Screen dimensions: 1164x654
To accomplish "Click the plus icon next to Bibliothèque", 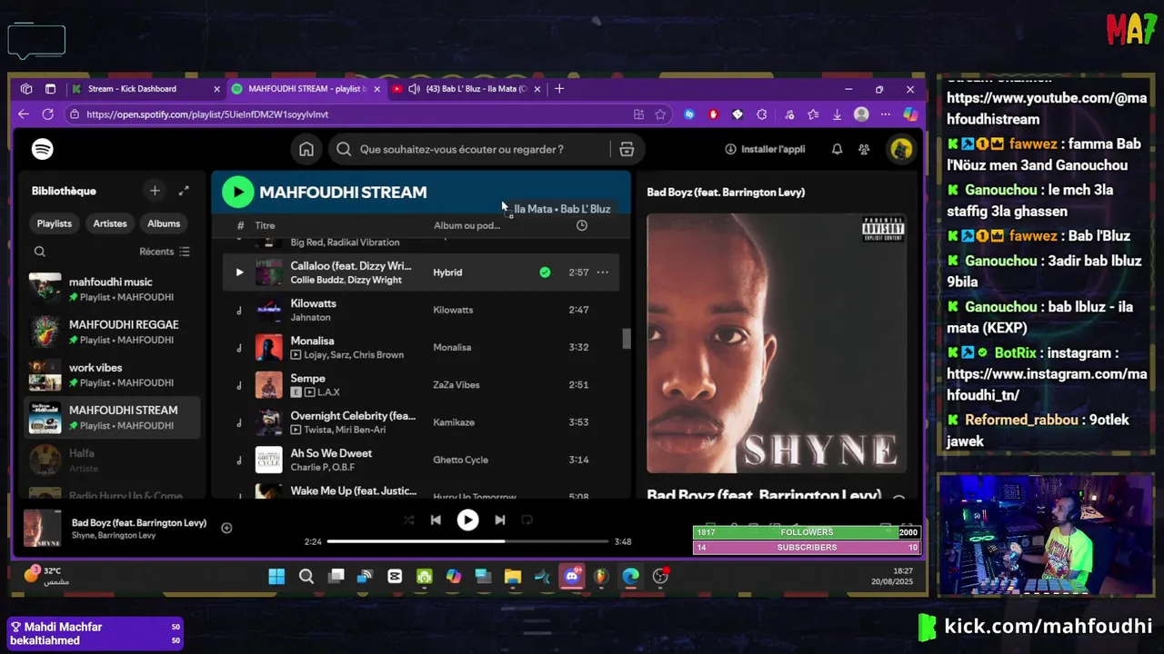I will pyautogui.click(x=155, y=191).
